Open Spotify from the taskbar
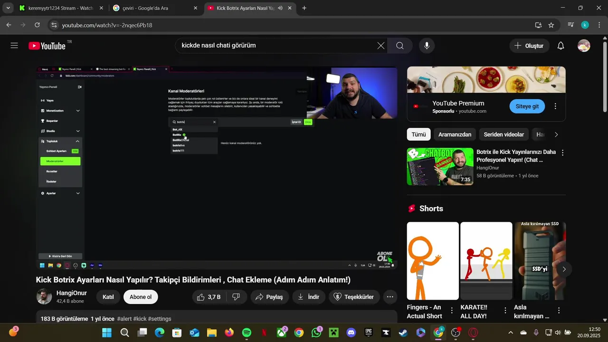The image size is (608, 342). (247, 332)
